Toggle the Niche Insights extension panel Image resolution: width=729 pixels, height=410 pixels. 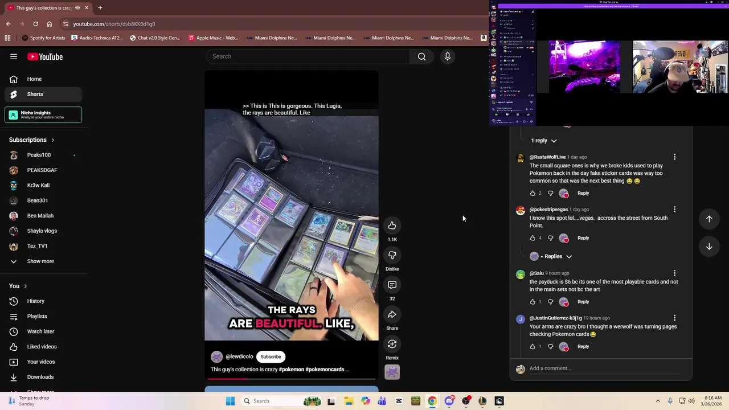tap(43, 114)
